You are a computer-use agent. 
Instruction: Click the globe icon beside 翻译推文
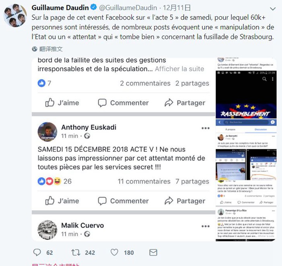[35, 49]
